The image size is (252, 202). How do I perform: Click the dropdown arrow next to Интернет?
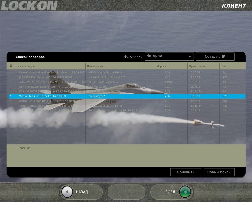pyautogui.click(x=190, y=56)
